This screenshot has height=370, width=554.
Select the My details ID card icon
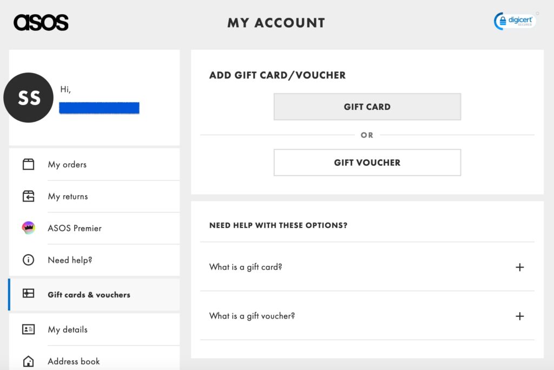click(x=28, y=329)
